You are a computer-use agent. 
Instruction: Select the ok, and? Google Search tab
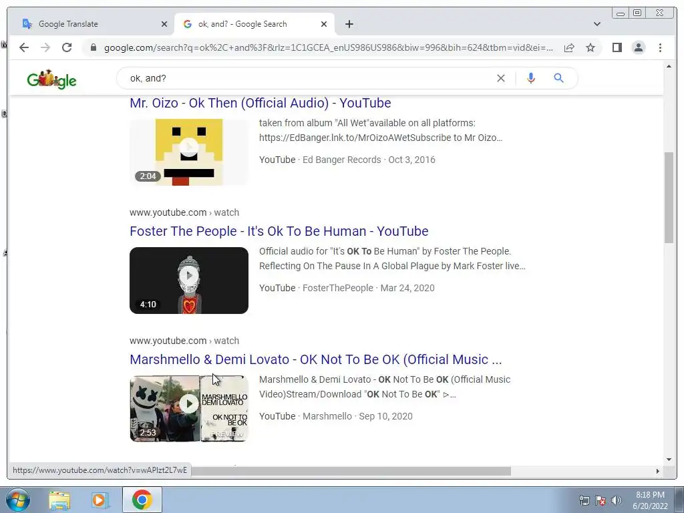coord(254,24)
